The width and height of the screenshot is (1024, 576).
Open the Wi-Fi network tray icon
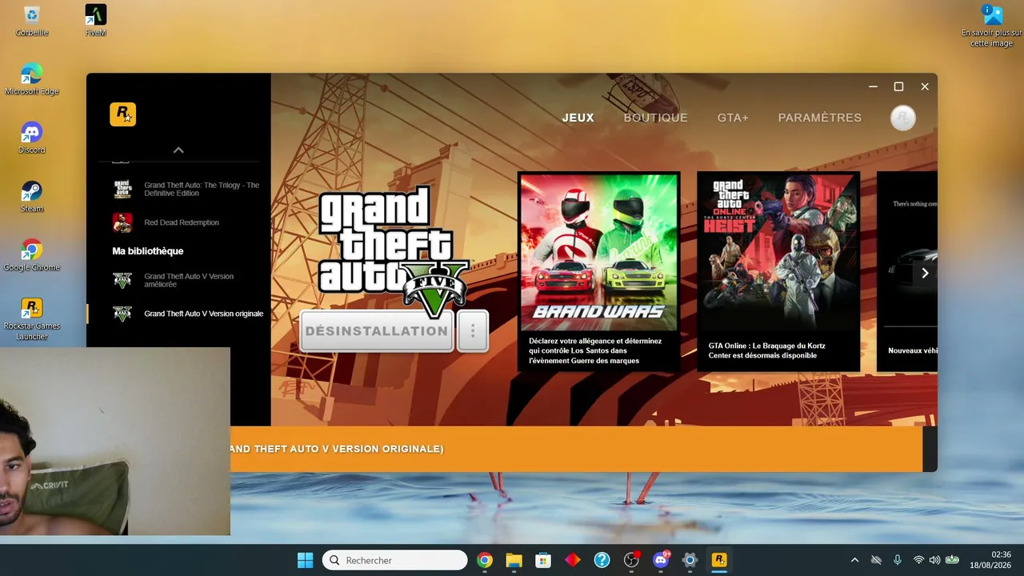tap(918, 560)
